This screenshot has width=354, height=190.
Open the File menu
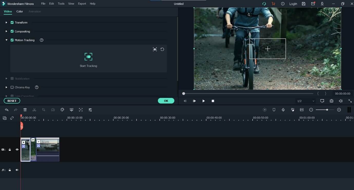(x=43, y=4)
